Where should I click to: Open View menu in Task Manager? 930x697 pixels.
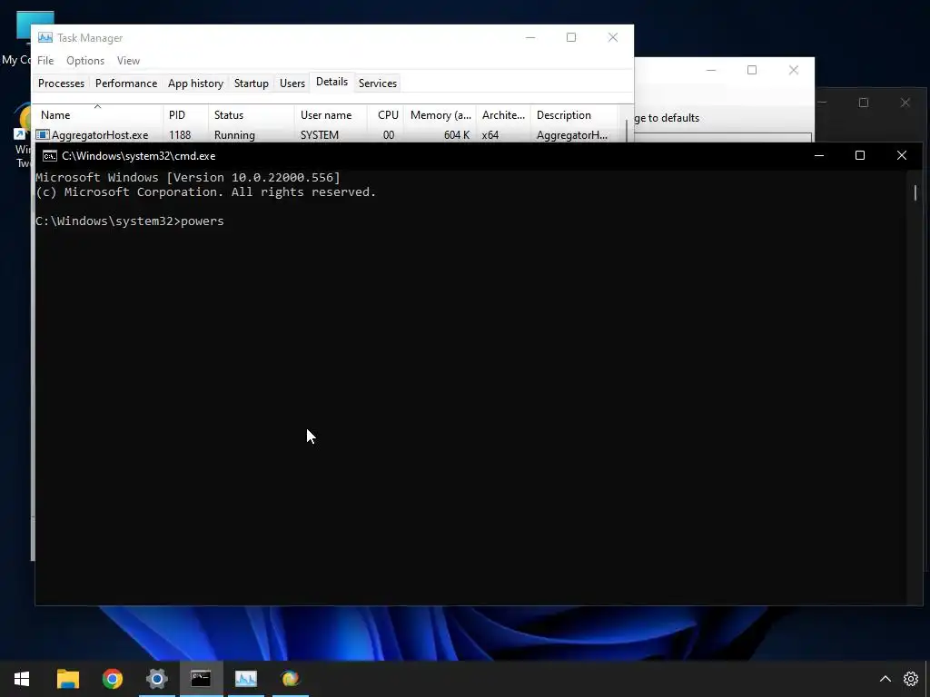tap(128, 61)
